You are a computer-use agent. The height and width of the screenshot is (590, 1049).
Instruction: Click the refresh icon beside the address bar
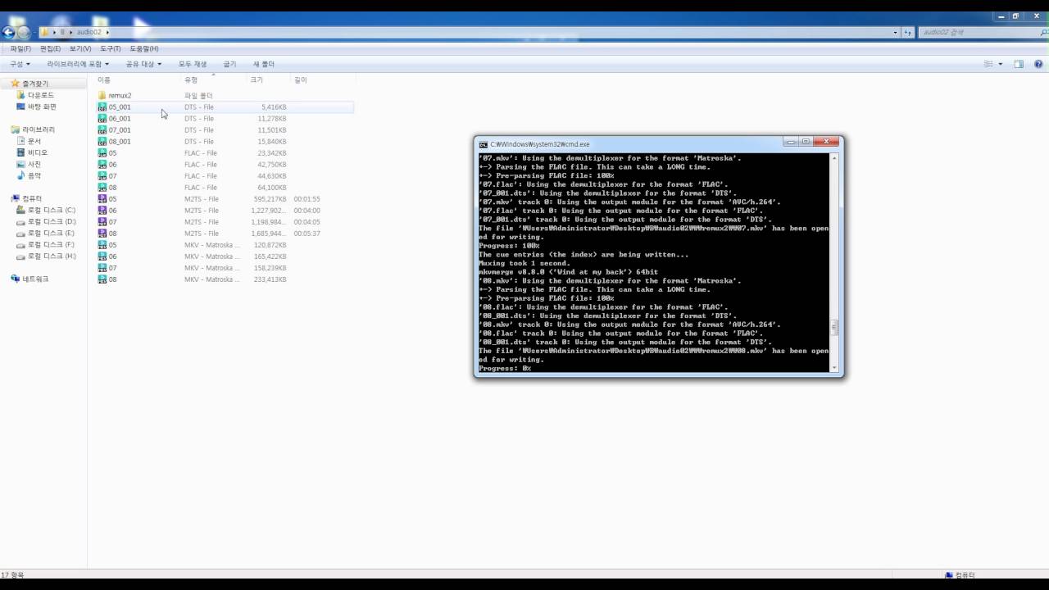click(907, 32)
